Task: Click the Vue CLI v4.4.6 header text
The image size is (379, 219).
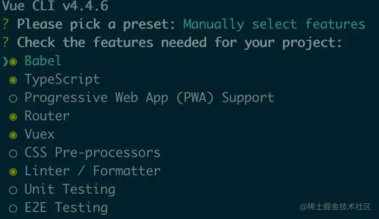Action: click(x=55, y=5)
